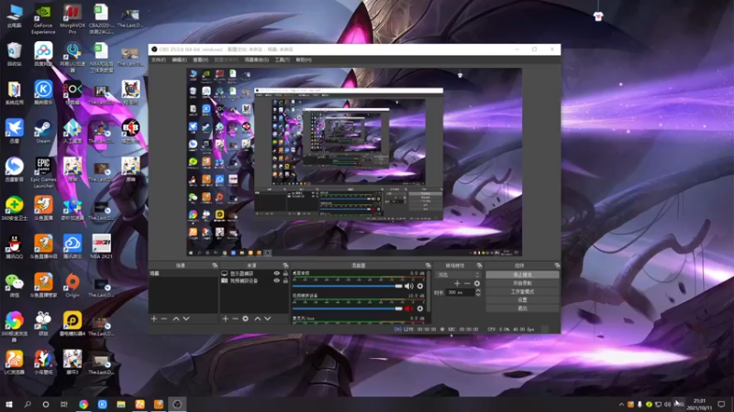
Task: Pop out the Scene Transitions dock panel
Action: click(x=479, y=266)
